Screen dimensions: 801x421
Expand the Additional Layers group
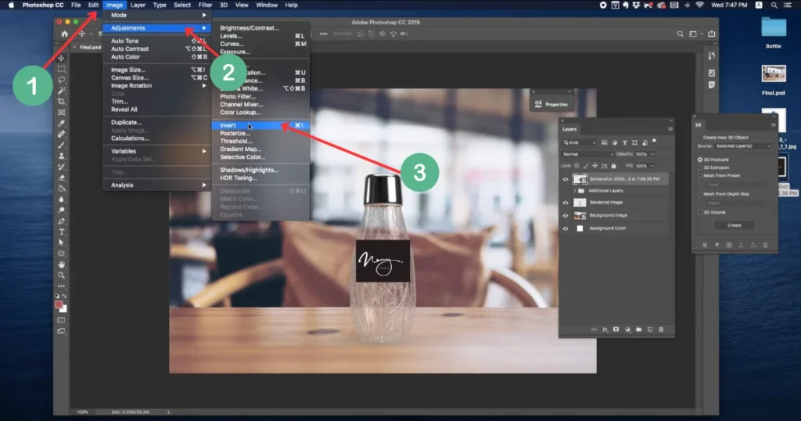coord(575,191)
